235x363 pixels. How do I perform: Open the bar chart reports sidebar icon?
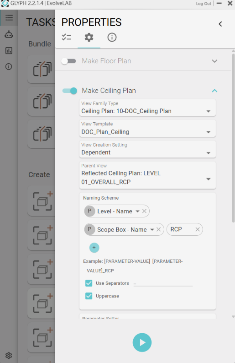tap(9, 50)
